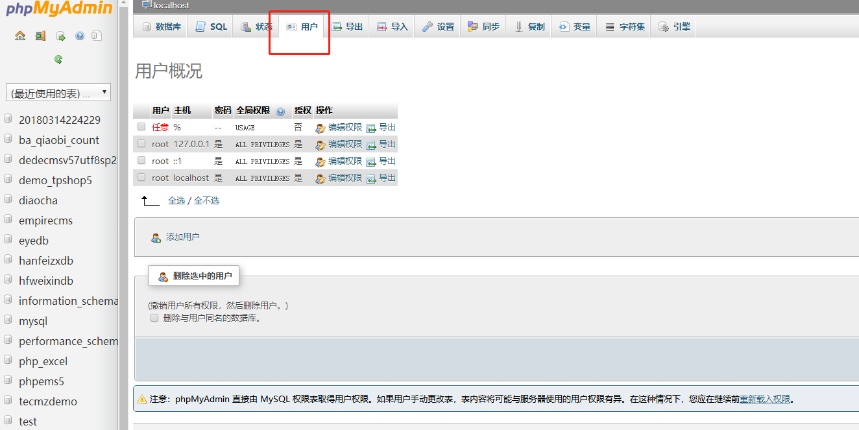Click the export icon for root 127.0.0.1

click(x=371, y=145)
